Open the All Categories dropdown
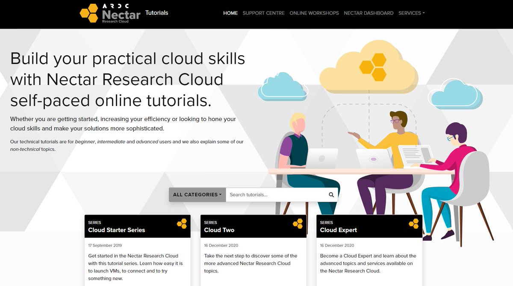This screenshot has width=513, height=286. point(197,195)
